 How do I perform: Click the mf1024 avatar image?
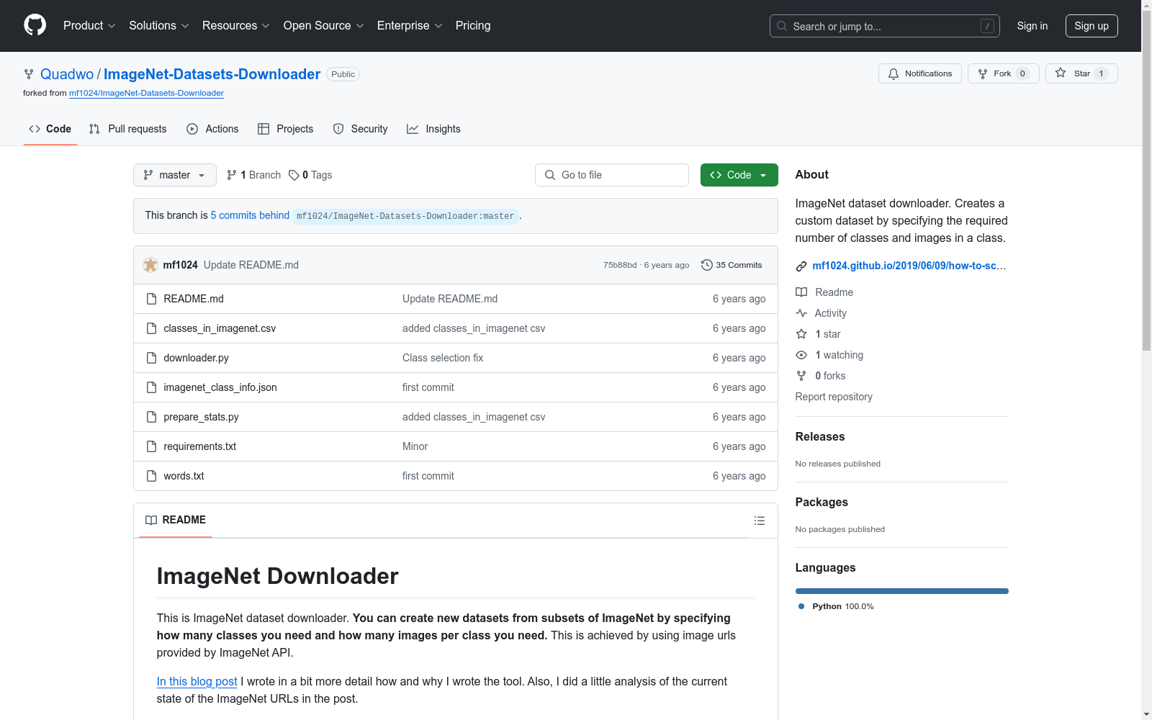(150, 265)
